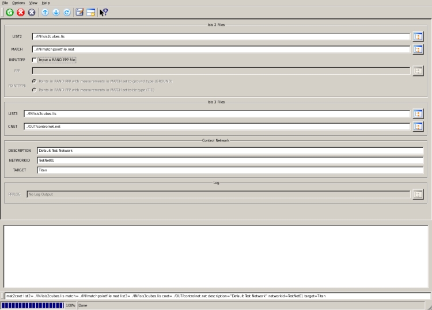This screenshot has height=310, width=432.
Task: Click the save log notepad icon
Action: 80,12
